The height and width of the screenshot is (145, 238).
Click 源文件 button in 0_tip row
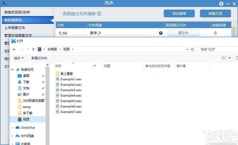183,33
